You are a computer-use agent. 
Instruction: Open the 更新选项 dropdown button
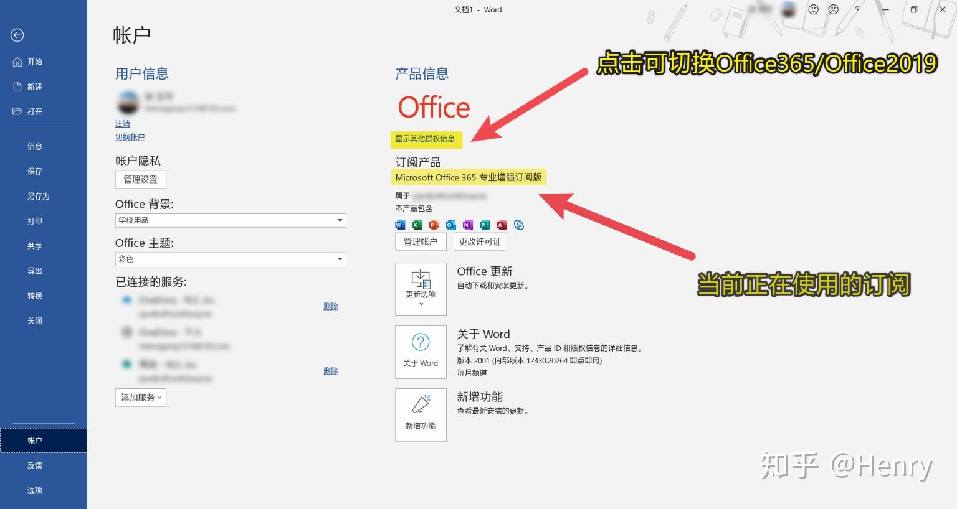421,289
